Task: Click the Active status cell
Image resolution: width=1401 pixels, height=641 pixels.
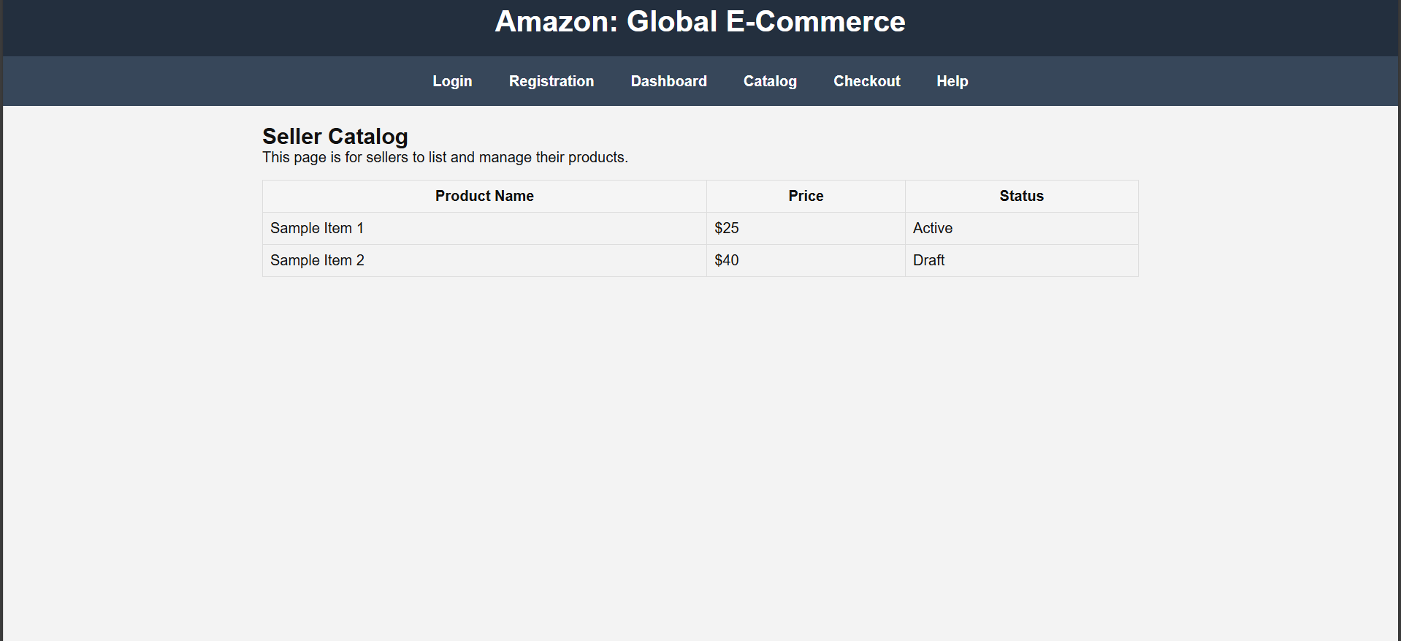Action: (x=933, y=228)
